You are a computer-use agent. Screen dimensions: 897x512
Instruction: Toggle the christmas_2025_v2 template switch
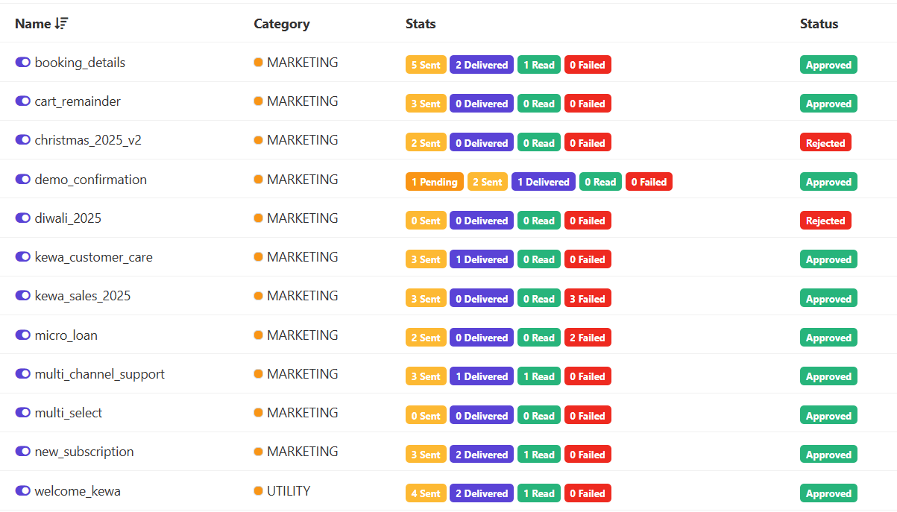pyautogui.click(x=22, y=140)
